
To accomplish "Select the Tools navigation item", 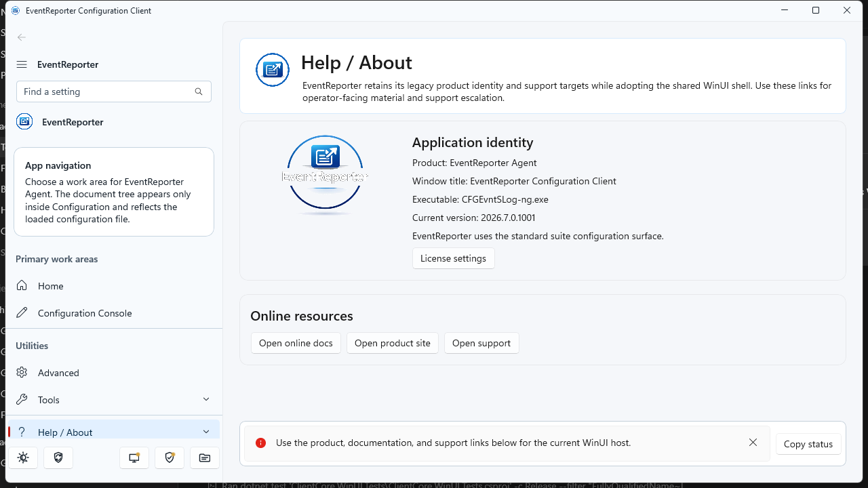I will click(114, 400).
